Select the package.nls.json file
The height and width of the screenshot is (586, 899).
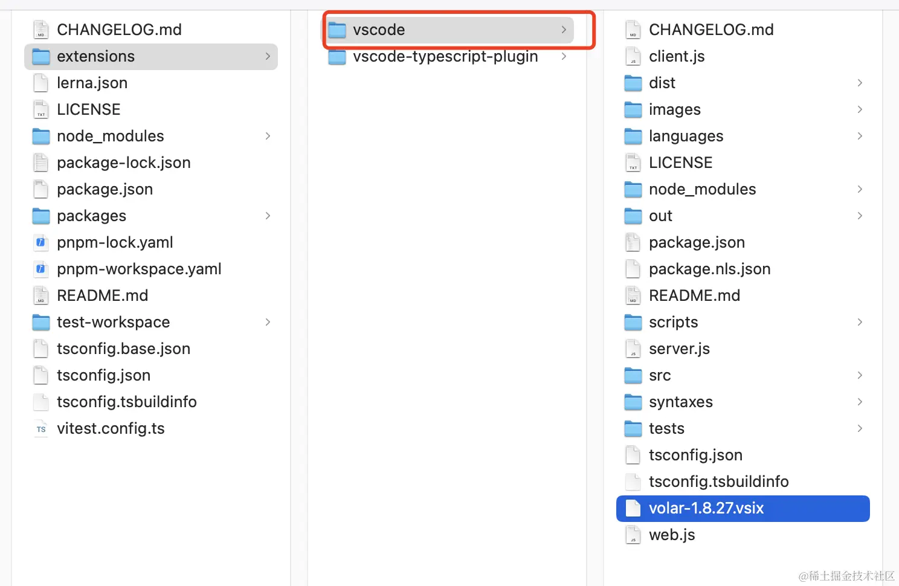tap(709, 269)
